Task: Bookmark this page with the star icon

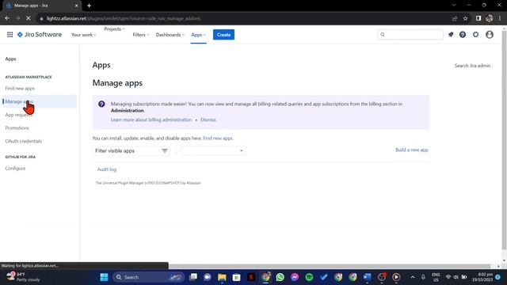Action: pos(465,18)
